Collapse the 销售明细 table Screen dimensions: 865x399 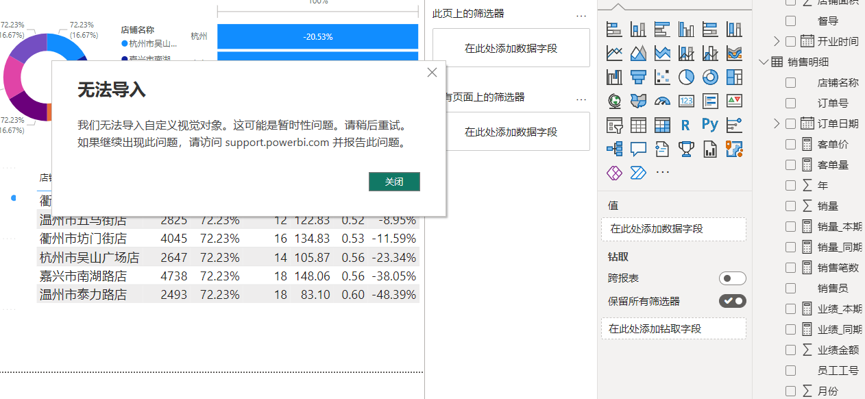coord(764,62)
